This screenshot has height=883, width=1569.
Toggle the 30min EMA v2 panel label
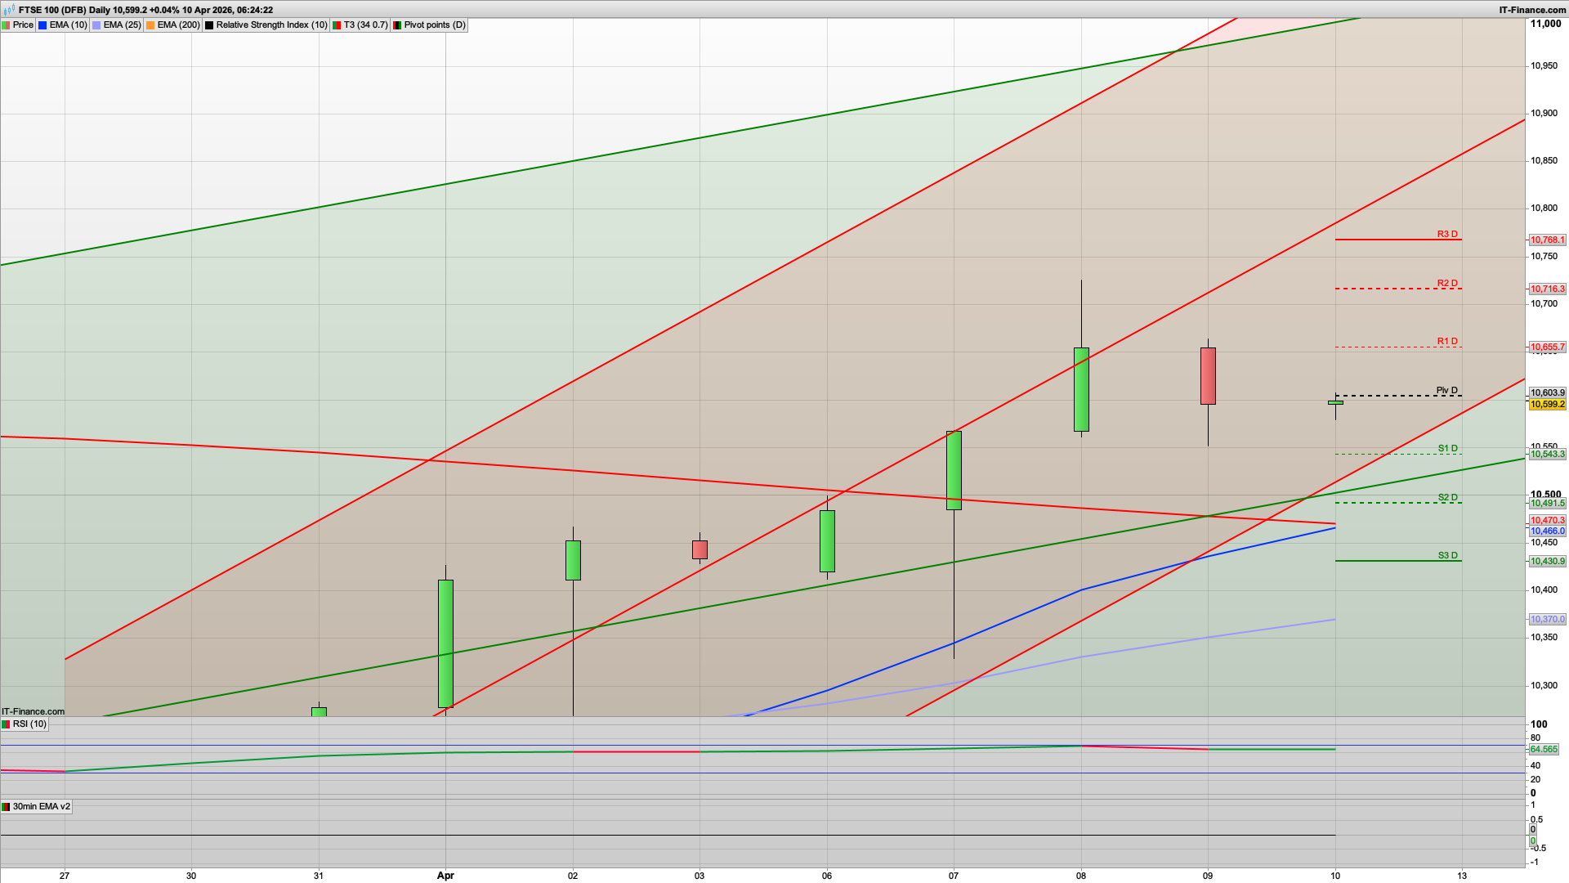pyautogui.click(x=37, y=806)
